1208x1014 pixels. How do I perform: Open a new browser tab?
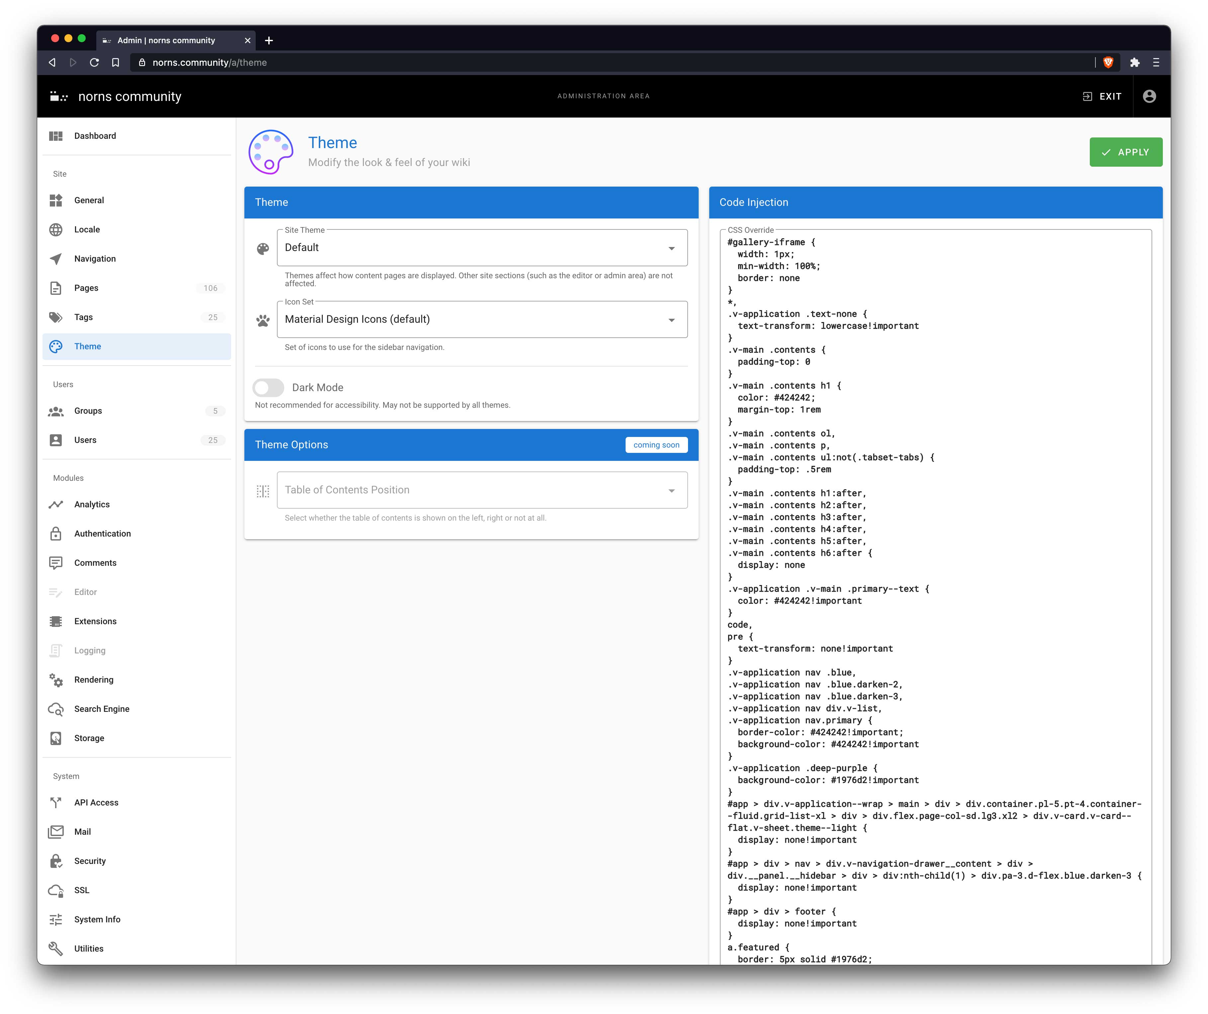point(269,40)
